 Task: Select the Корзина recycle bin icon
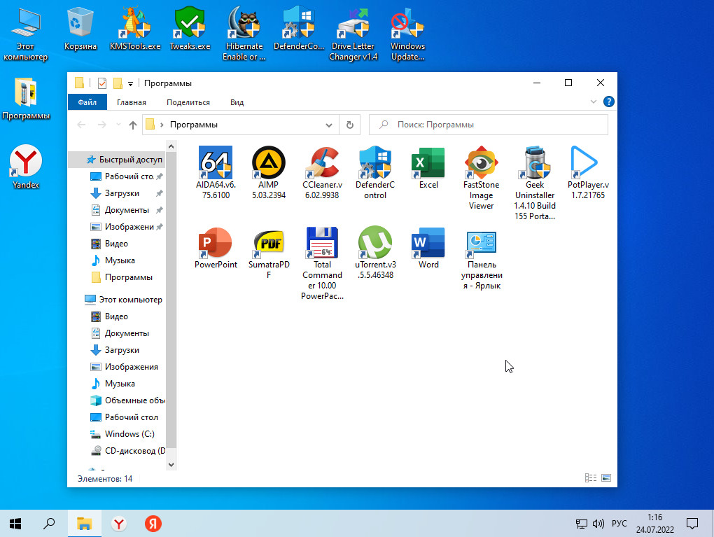80,23
